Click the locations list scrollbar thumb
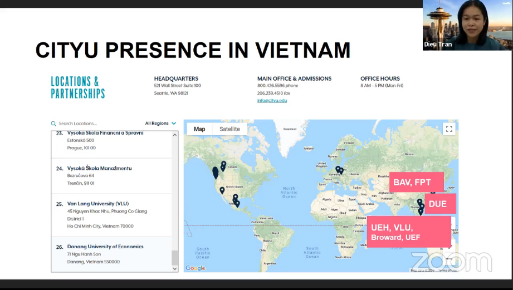 (175, 258)
